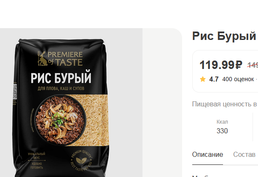Click the yellow star rating icon
Image resolution: width=258 pixels, height=177 pixels.
tap(202, 79)
